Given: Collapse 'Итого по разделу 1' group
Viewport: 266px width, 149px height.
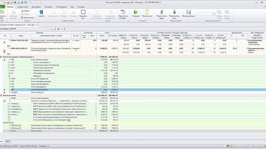Looking at the screenshot, I should (1, 57).
